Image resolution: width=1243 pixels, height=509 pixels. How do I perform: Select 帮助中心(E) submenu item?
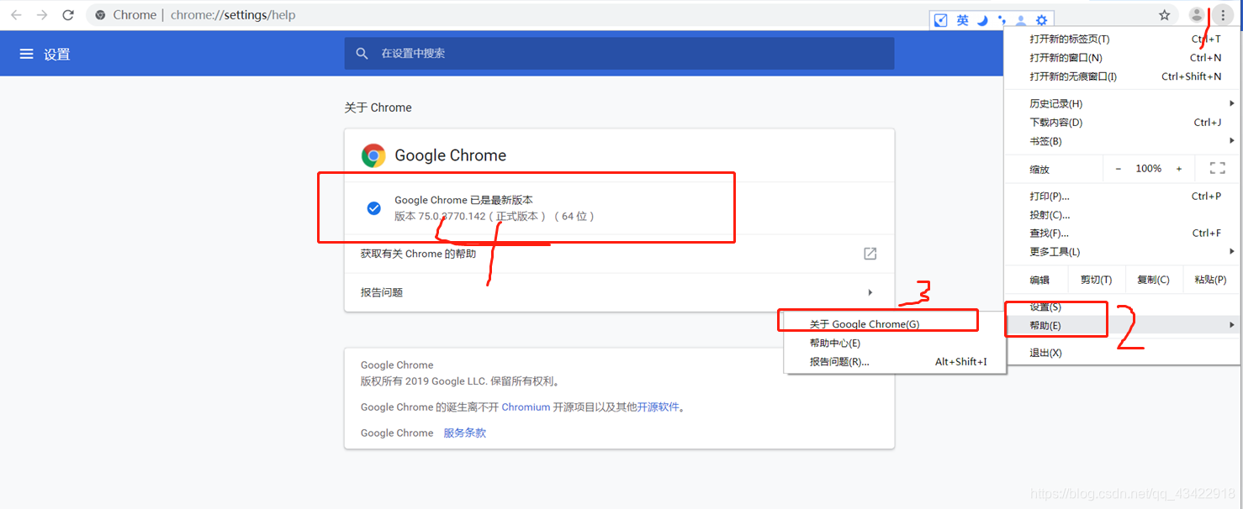(x=895, y=343)
